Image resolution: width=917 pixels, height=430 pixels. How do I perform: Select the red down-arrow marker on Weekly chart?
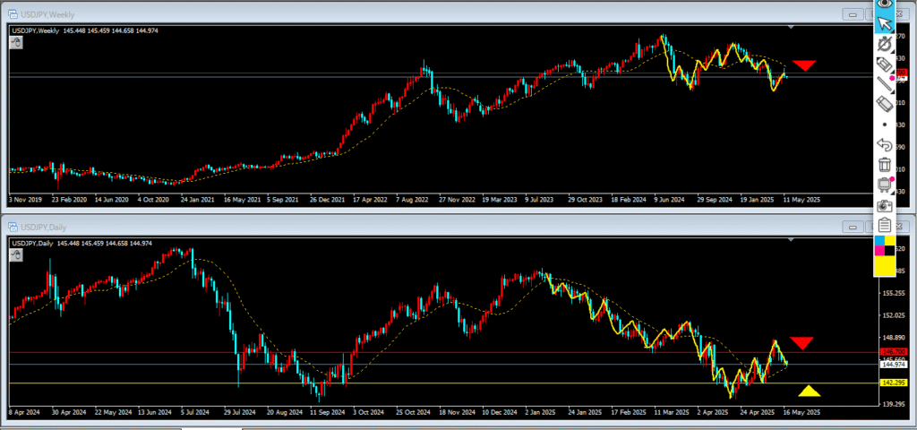pyautogui.click(x=804, y=65)
